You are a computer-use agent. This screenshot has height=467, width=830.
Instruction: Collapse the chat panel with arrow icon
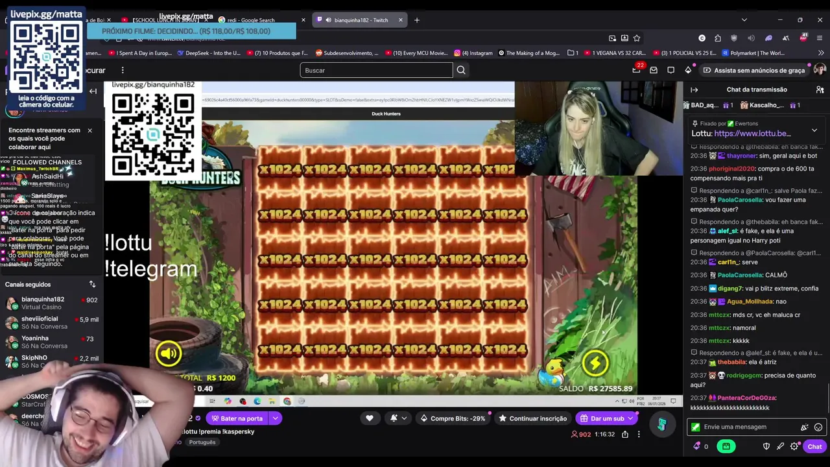tap(694, 90)
